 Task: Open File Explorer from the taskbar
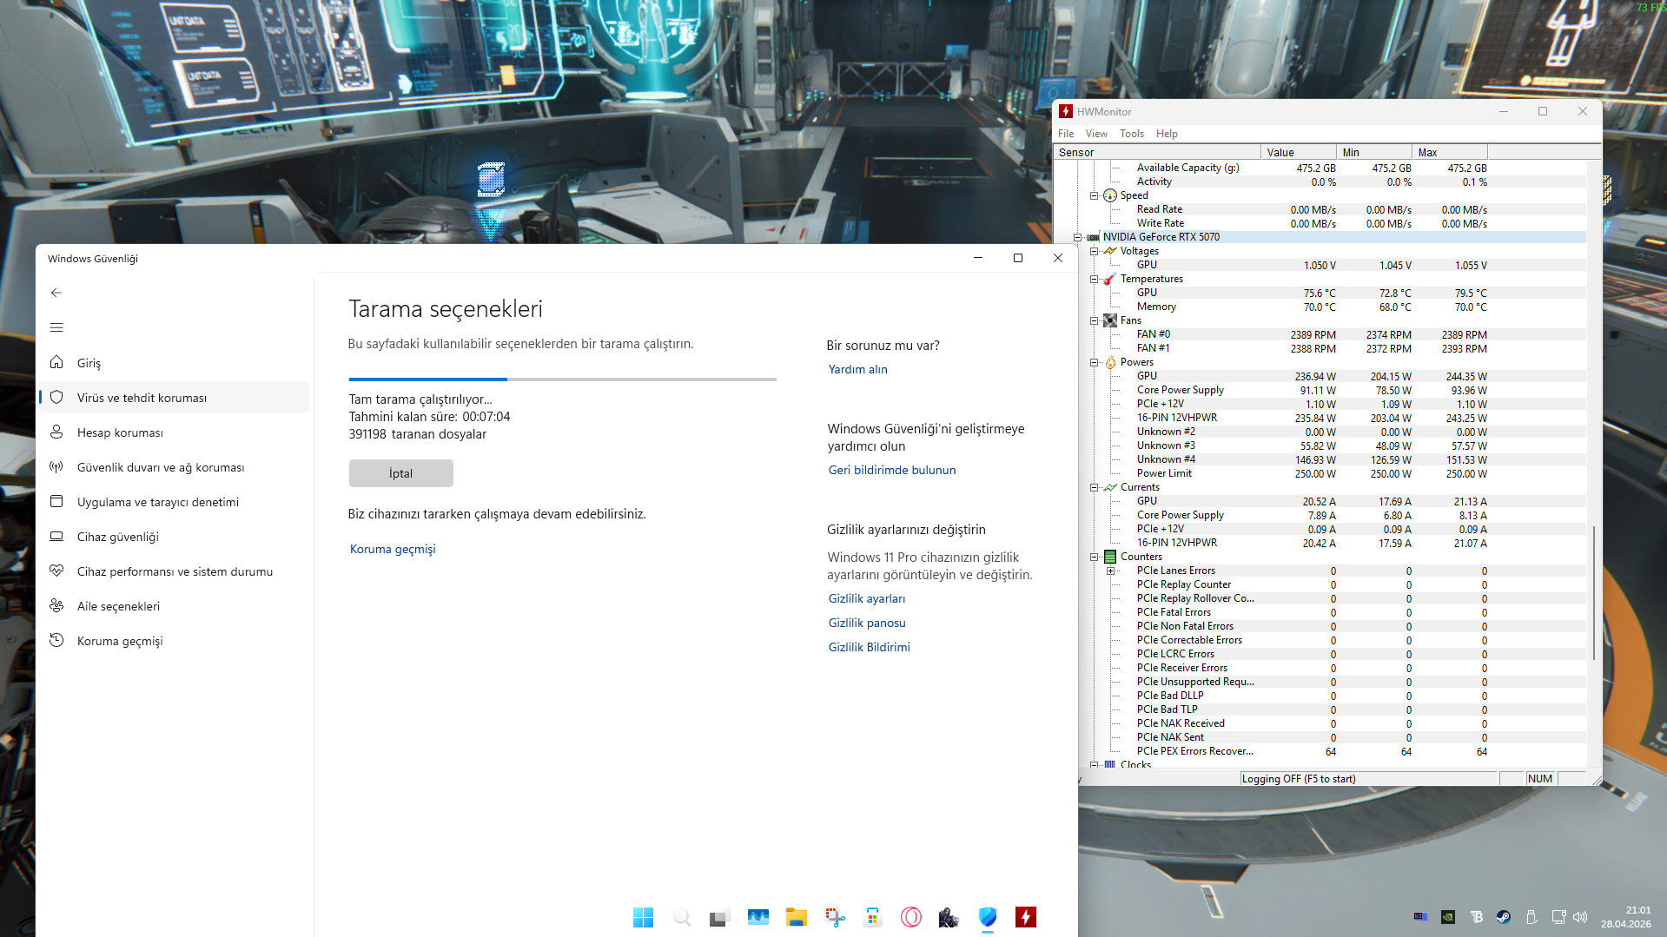pos(796,917)
